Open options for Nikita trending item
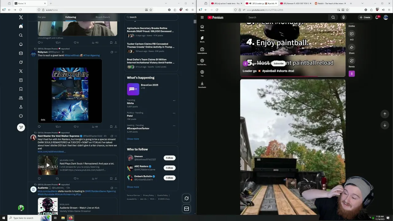Viewport: 393px width, 221px height. click(x=174, y=100)
